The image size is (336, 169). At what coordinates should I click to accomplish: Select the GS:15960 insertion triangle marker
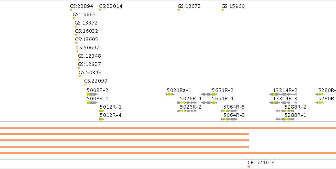coord(223,10)
